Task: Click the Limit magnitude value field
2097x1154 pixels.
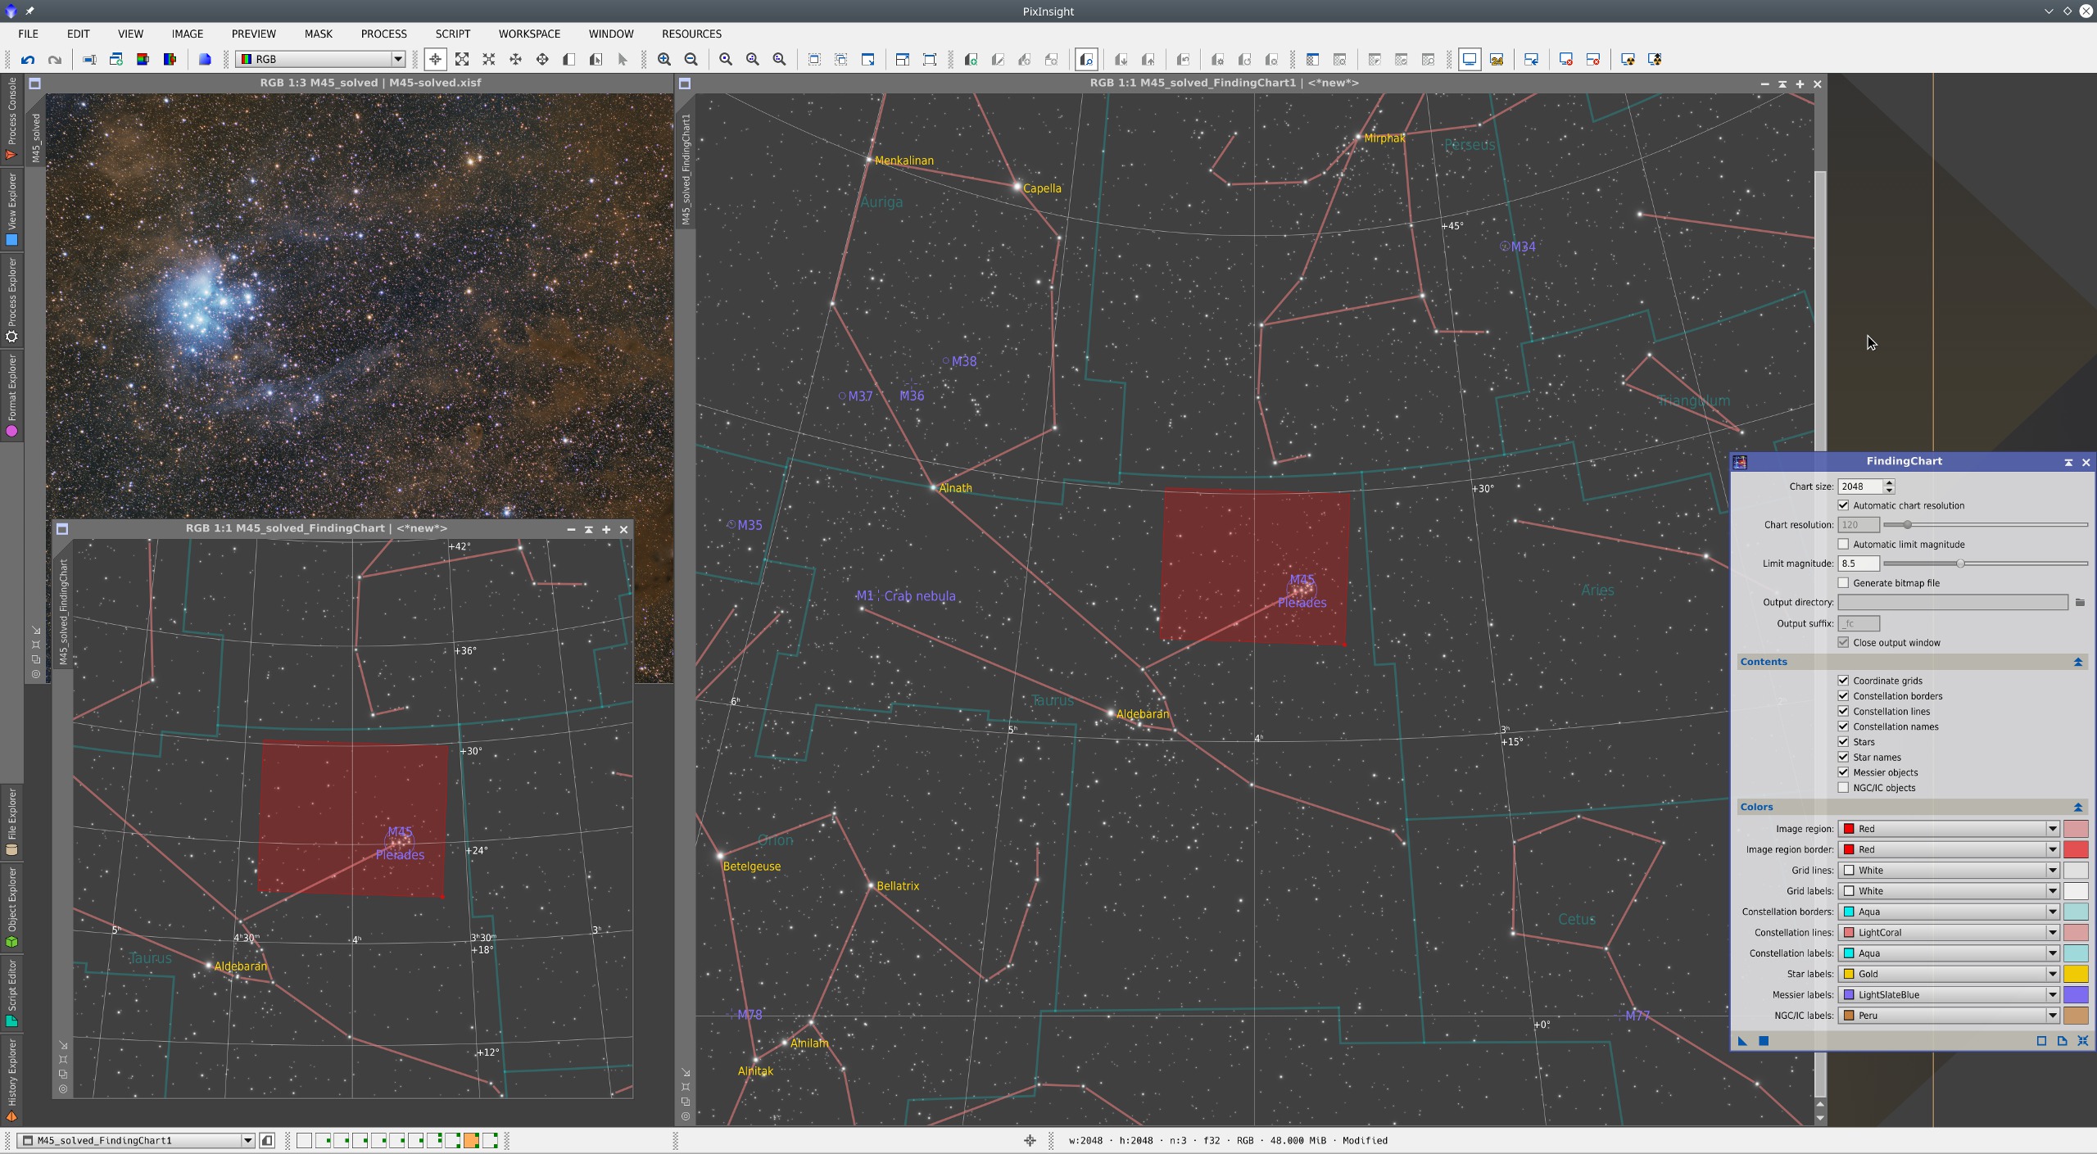Action: point(1858,563)
